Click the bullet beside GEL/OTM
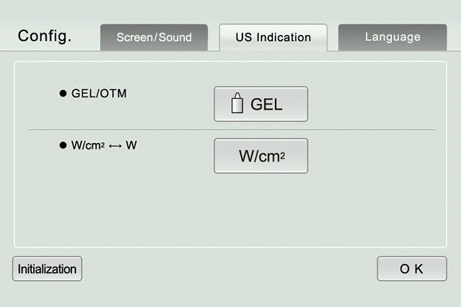Viewport: 461px width, 307px height. (63, 93)
